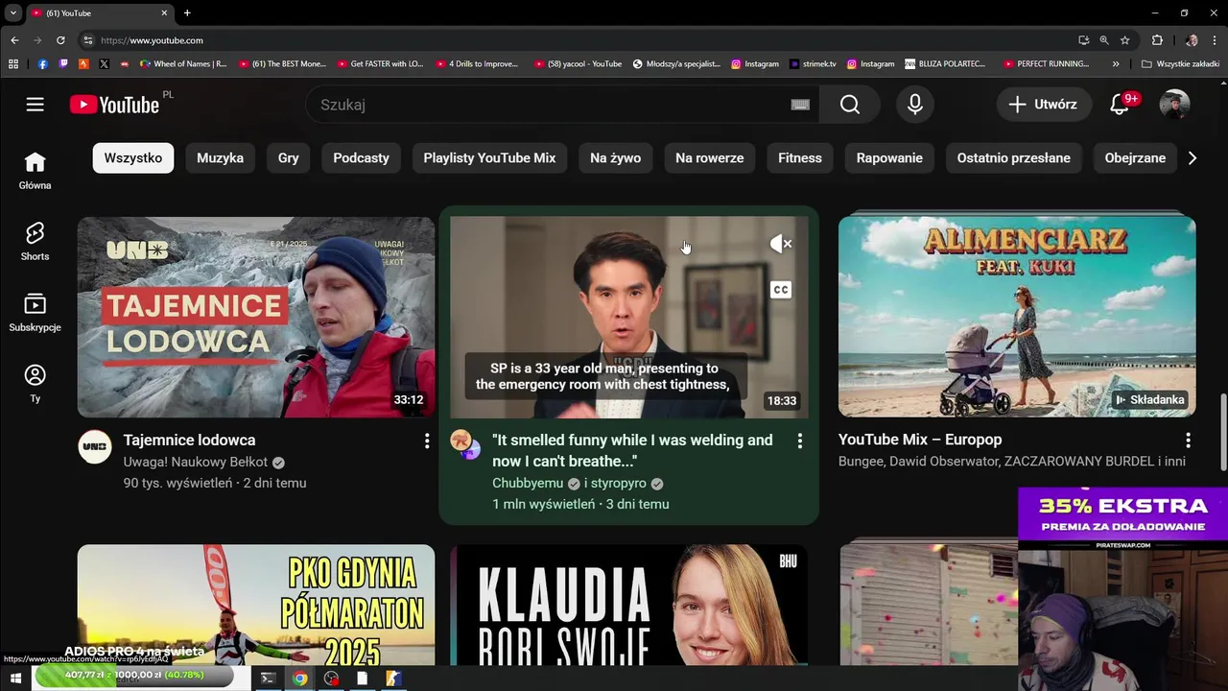Open the Ty section in the sidebar
This screenshot has width=1228, height=691.
click(35, 384)
